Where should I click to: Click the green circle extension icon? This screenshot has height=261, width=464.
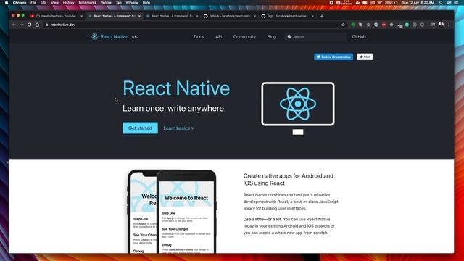[x=407, y=25]
